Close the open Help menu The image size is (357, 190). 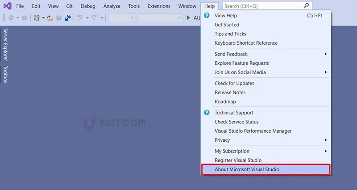tap(209, 6)
